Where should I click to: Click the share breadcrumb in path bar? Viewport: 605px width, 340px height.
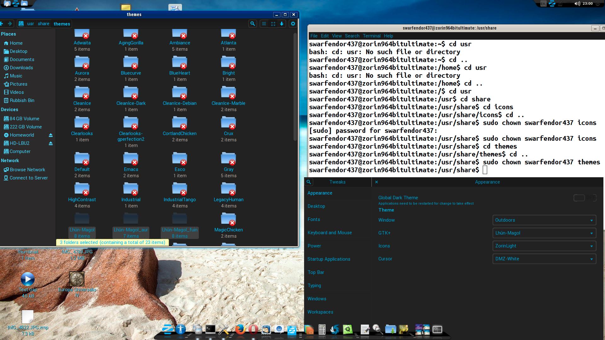[x=43, y=24]
